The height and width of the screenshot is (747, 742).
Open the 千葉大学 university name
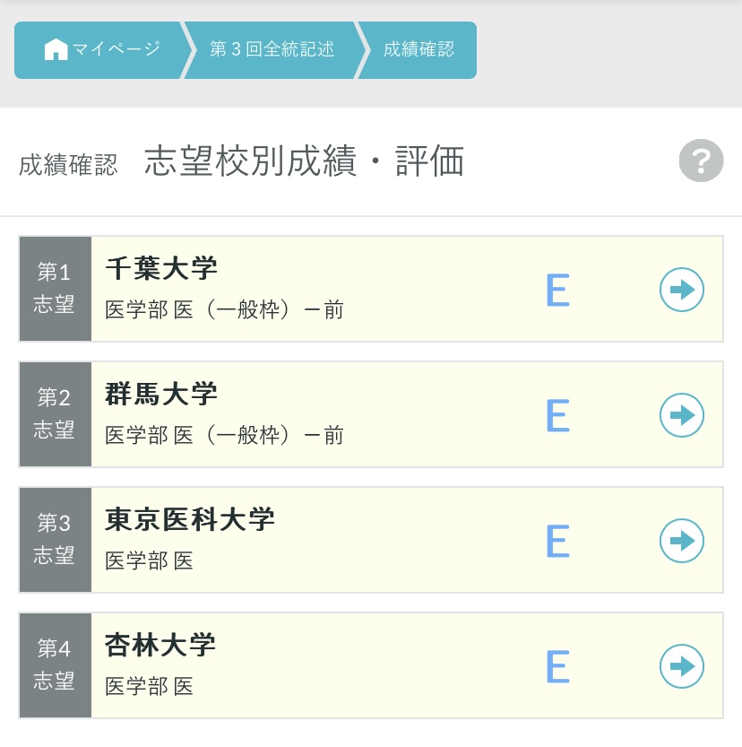pyautogui.click(x=162, y=268)
